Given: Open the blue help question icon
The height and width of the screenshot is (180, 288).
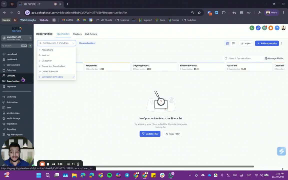Looking at the screenshot, I should [277, 28].
